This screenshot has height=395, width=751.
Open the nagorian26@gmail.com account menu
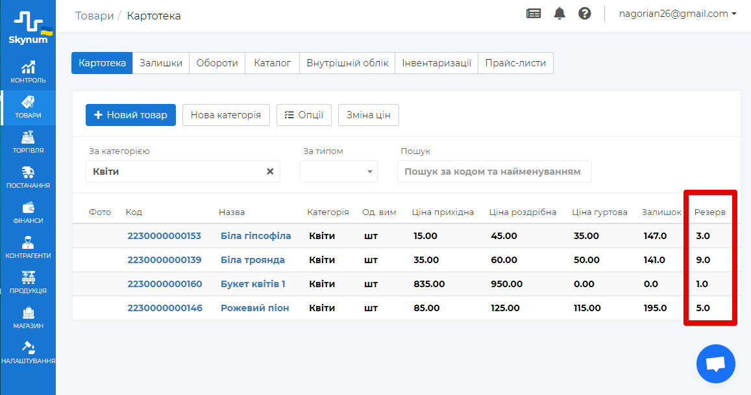tap(677, 14)
